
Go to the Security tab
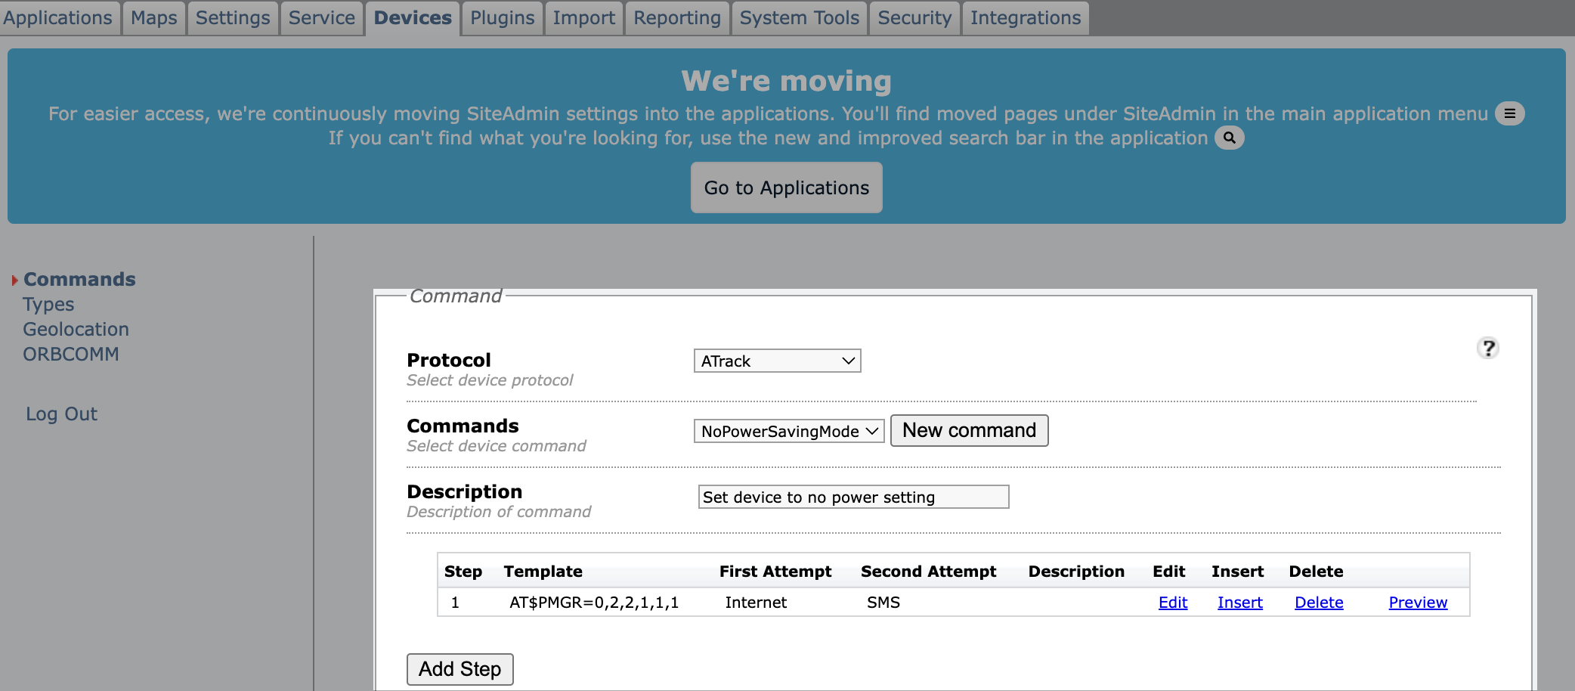(914, 17)
